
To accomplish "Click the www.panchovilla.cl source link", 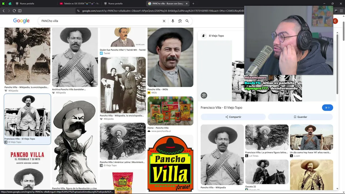I will [161, 131].
